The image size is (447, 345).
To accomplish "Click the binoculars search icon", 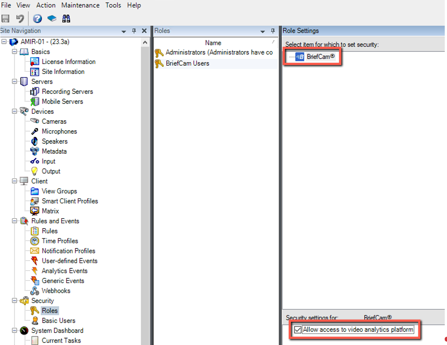I will click(66, 18).
